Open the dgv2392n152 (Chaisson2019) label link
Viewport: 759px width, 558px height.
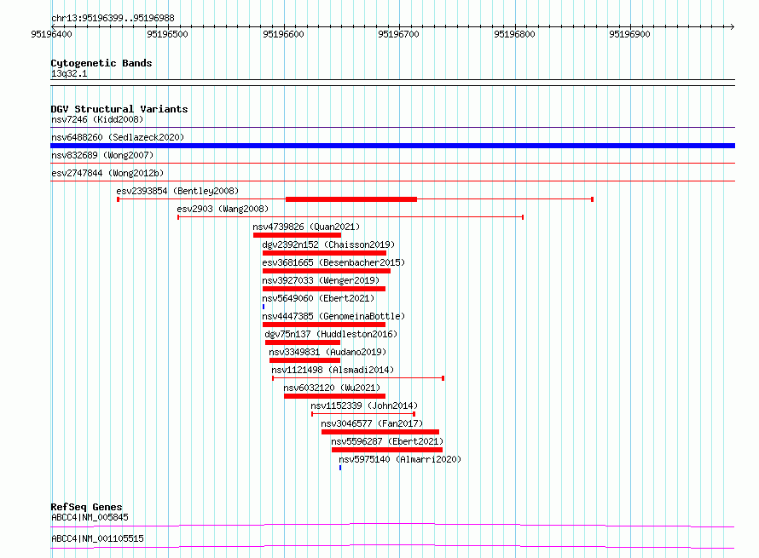(x=328, y=244)
